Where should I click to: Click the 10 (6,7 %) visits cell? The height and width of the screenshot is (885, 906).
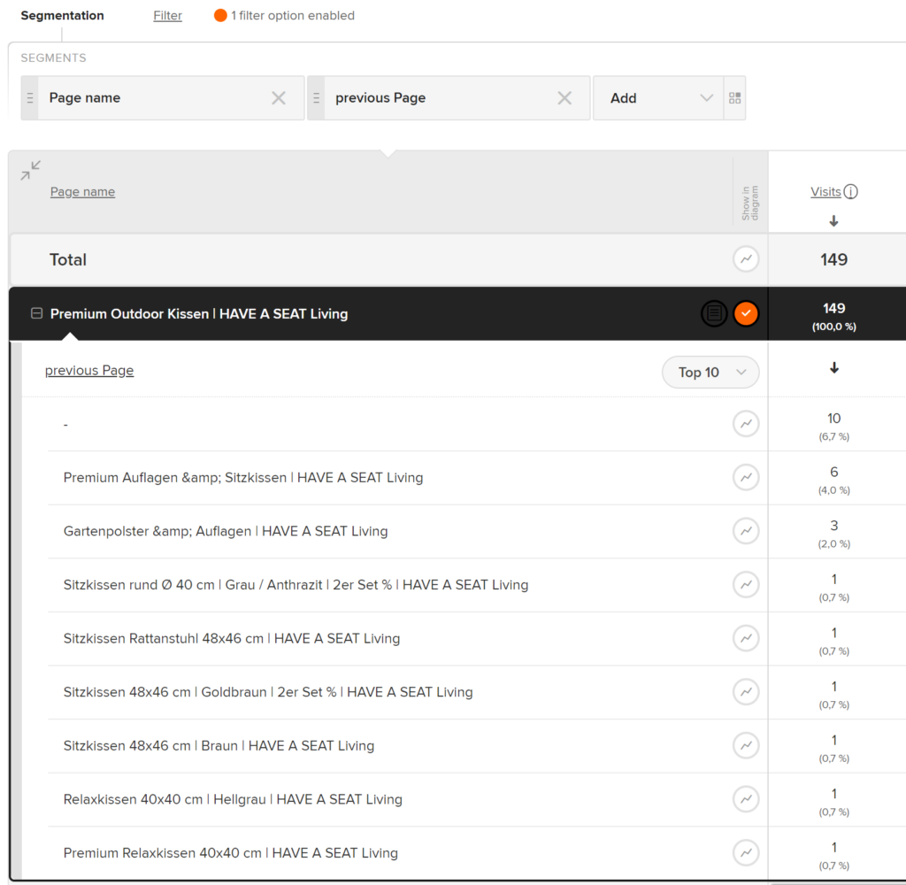(833, 426)
